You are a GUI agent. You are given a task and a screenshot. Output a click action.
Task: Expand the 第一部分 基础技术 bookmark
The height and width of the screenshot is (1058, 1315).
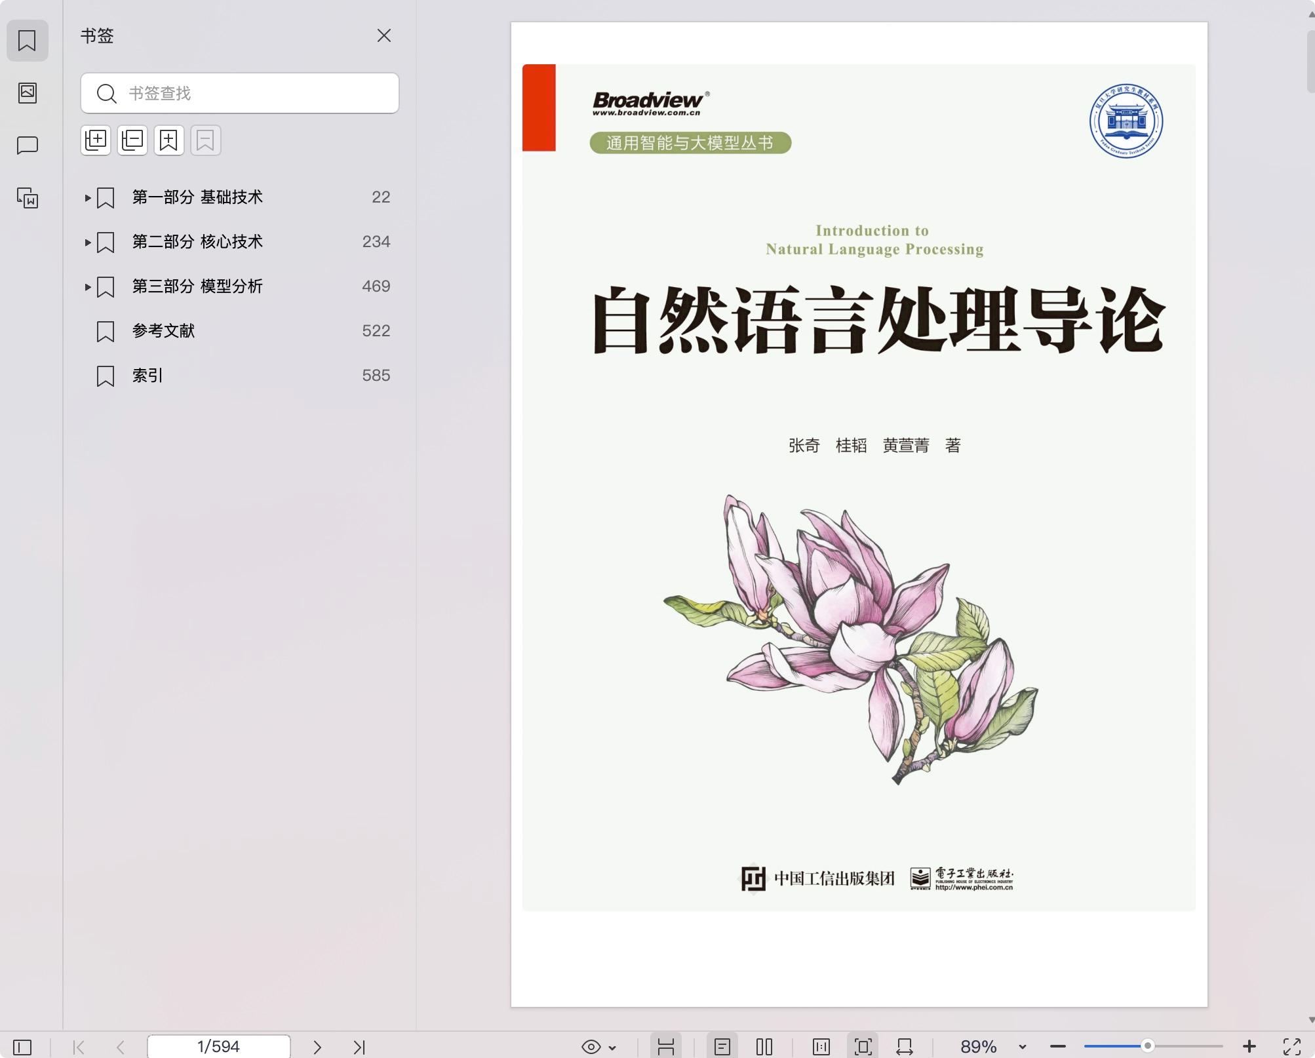coord(87,197)
